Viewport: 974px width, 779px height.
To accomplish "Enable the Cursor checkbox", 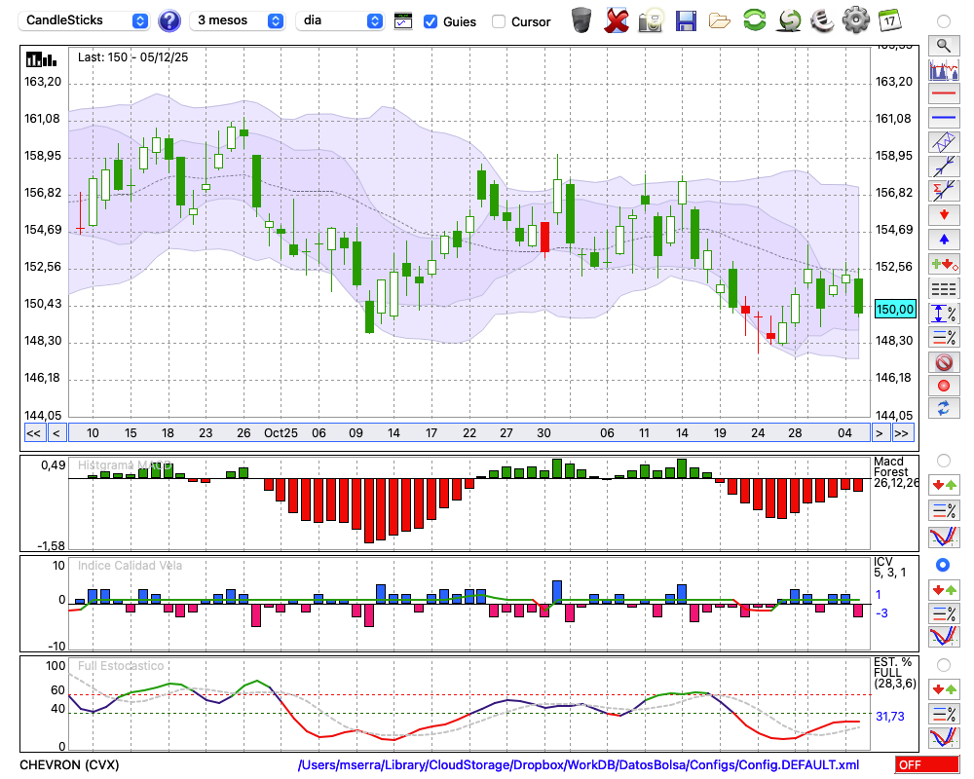I will pyautogui.click(x=499, y=21).
